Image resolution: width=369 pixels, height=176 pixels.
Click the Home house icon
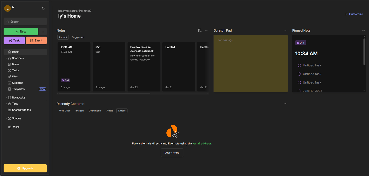point(9,52)
